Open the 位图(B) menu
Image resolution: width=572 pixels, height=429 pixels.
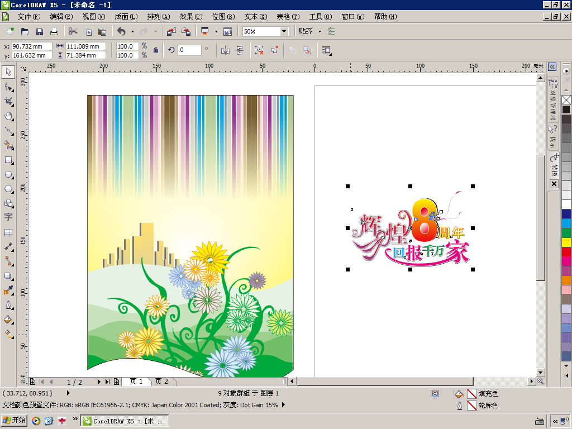click(x=223, y=16)
